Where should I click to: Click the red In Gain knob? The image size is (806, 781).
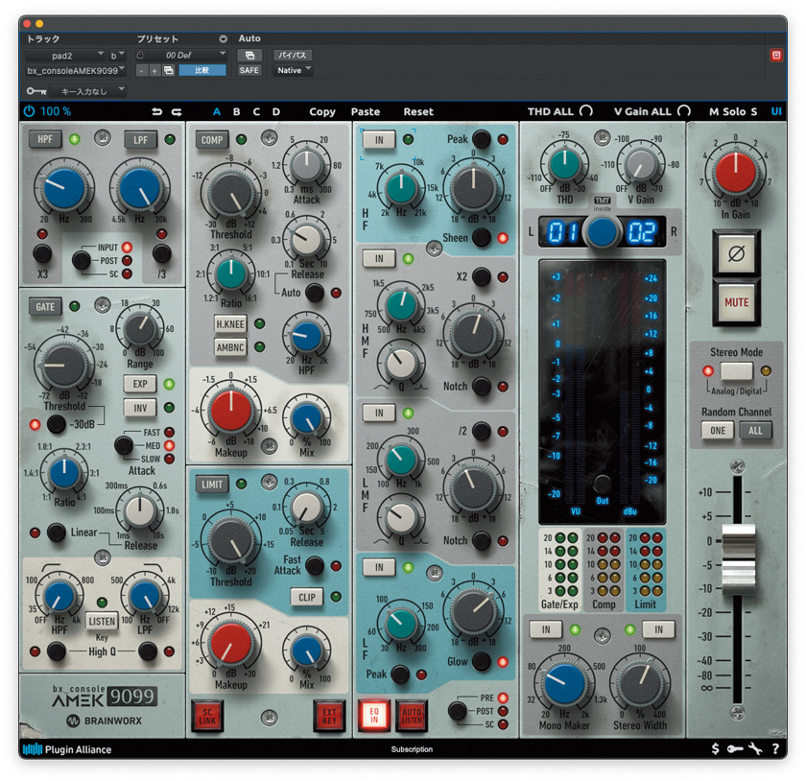[736, 174]
